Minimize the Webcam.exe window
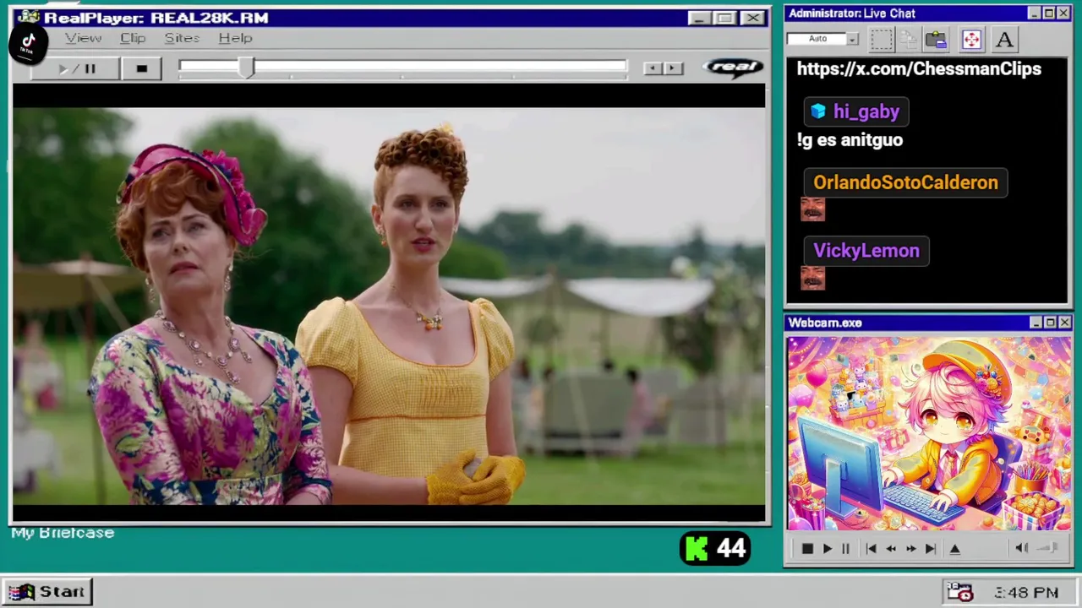The height and width of the screenshot is (608, 1082). [1036, 323]
